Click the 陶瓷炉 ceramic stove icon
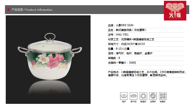Screen dimensions: 196x108 143,96
